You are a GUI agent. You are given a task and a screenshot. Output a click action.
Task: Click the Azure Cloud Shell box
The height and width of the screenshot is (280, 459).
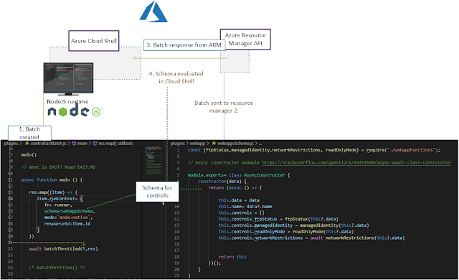94,41
